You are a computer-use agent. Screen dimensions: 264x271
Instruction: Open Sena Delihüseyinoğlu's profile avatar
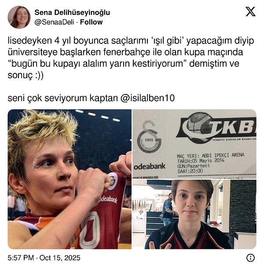point(19,17)
